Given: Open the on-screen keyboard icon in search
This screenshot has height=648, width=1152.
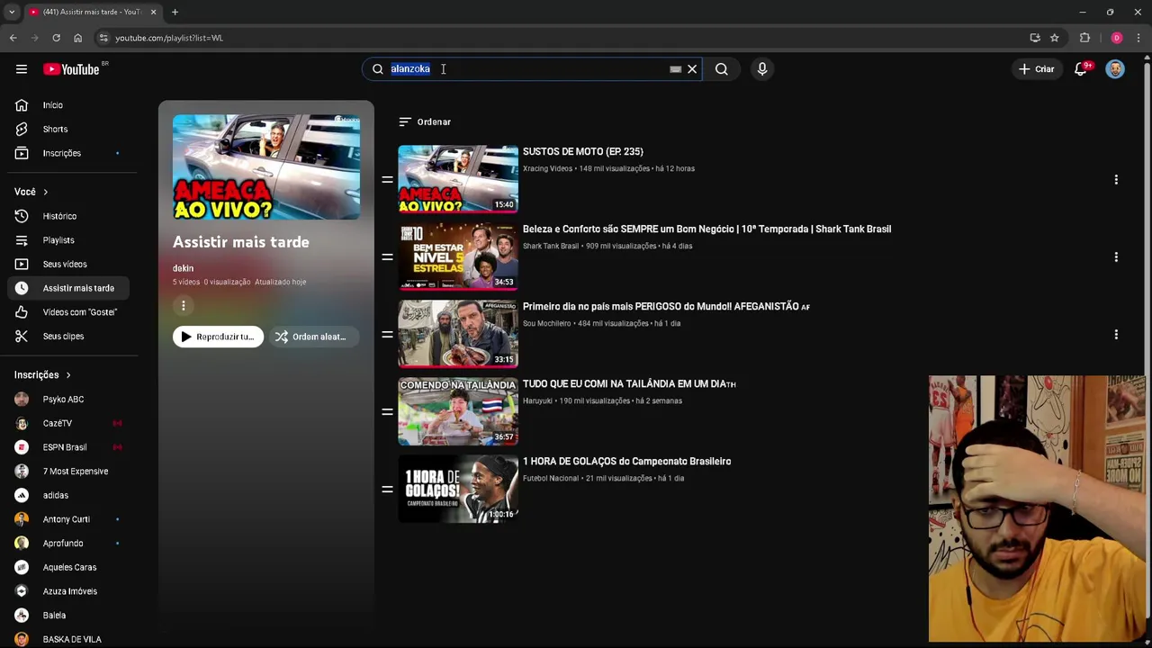Looking at the screenshot, I should pyautogui.click(x=676, y=69).
